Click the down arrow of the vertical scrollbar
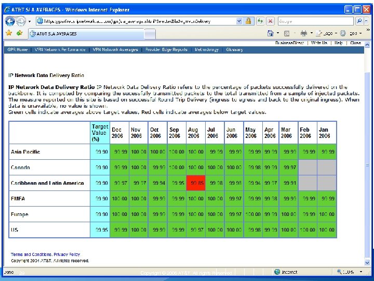This screenshot has width=374, height=281. [367, 262]
